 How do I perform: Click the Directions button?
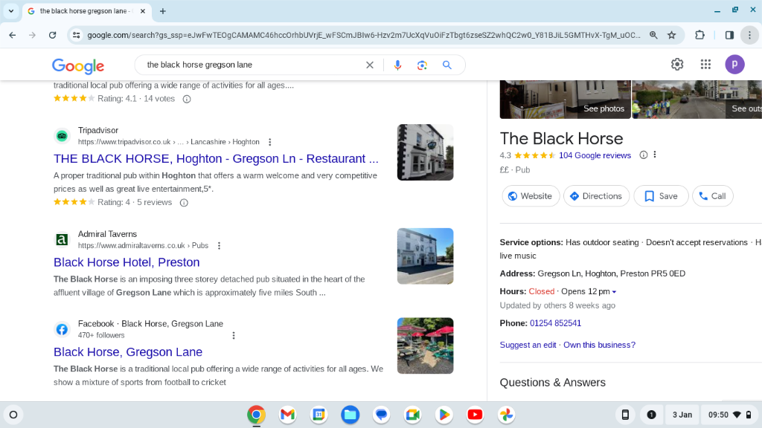pyautogui.click(x=596, y=196)
